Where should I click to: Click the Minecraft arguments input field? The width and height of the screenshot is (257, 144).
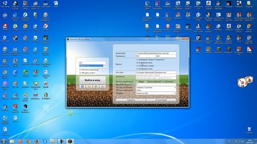(156, 78)
